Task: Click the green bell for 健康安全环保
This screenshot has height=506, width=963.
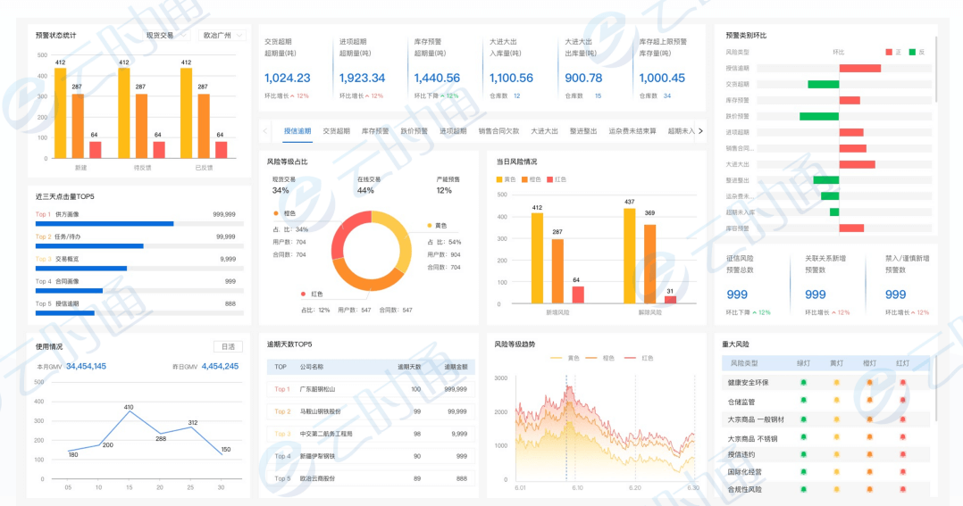Action: [x=803, y=383]
